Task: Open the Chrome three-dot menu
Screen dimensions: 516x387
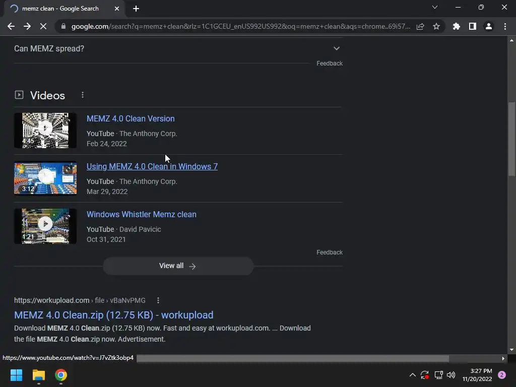Action: [x=505, y=26]
